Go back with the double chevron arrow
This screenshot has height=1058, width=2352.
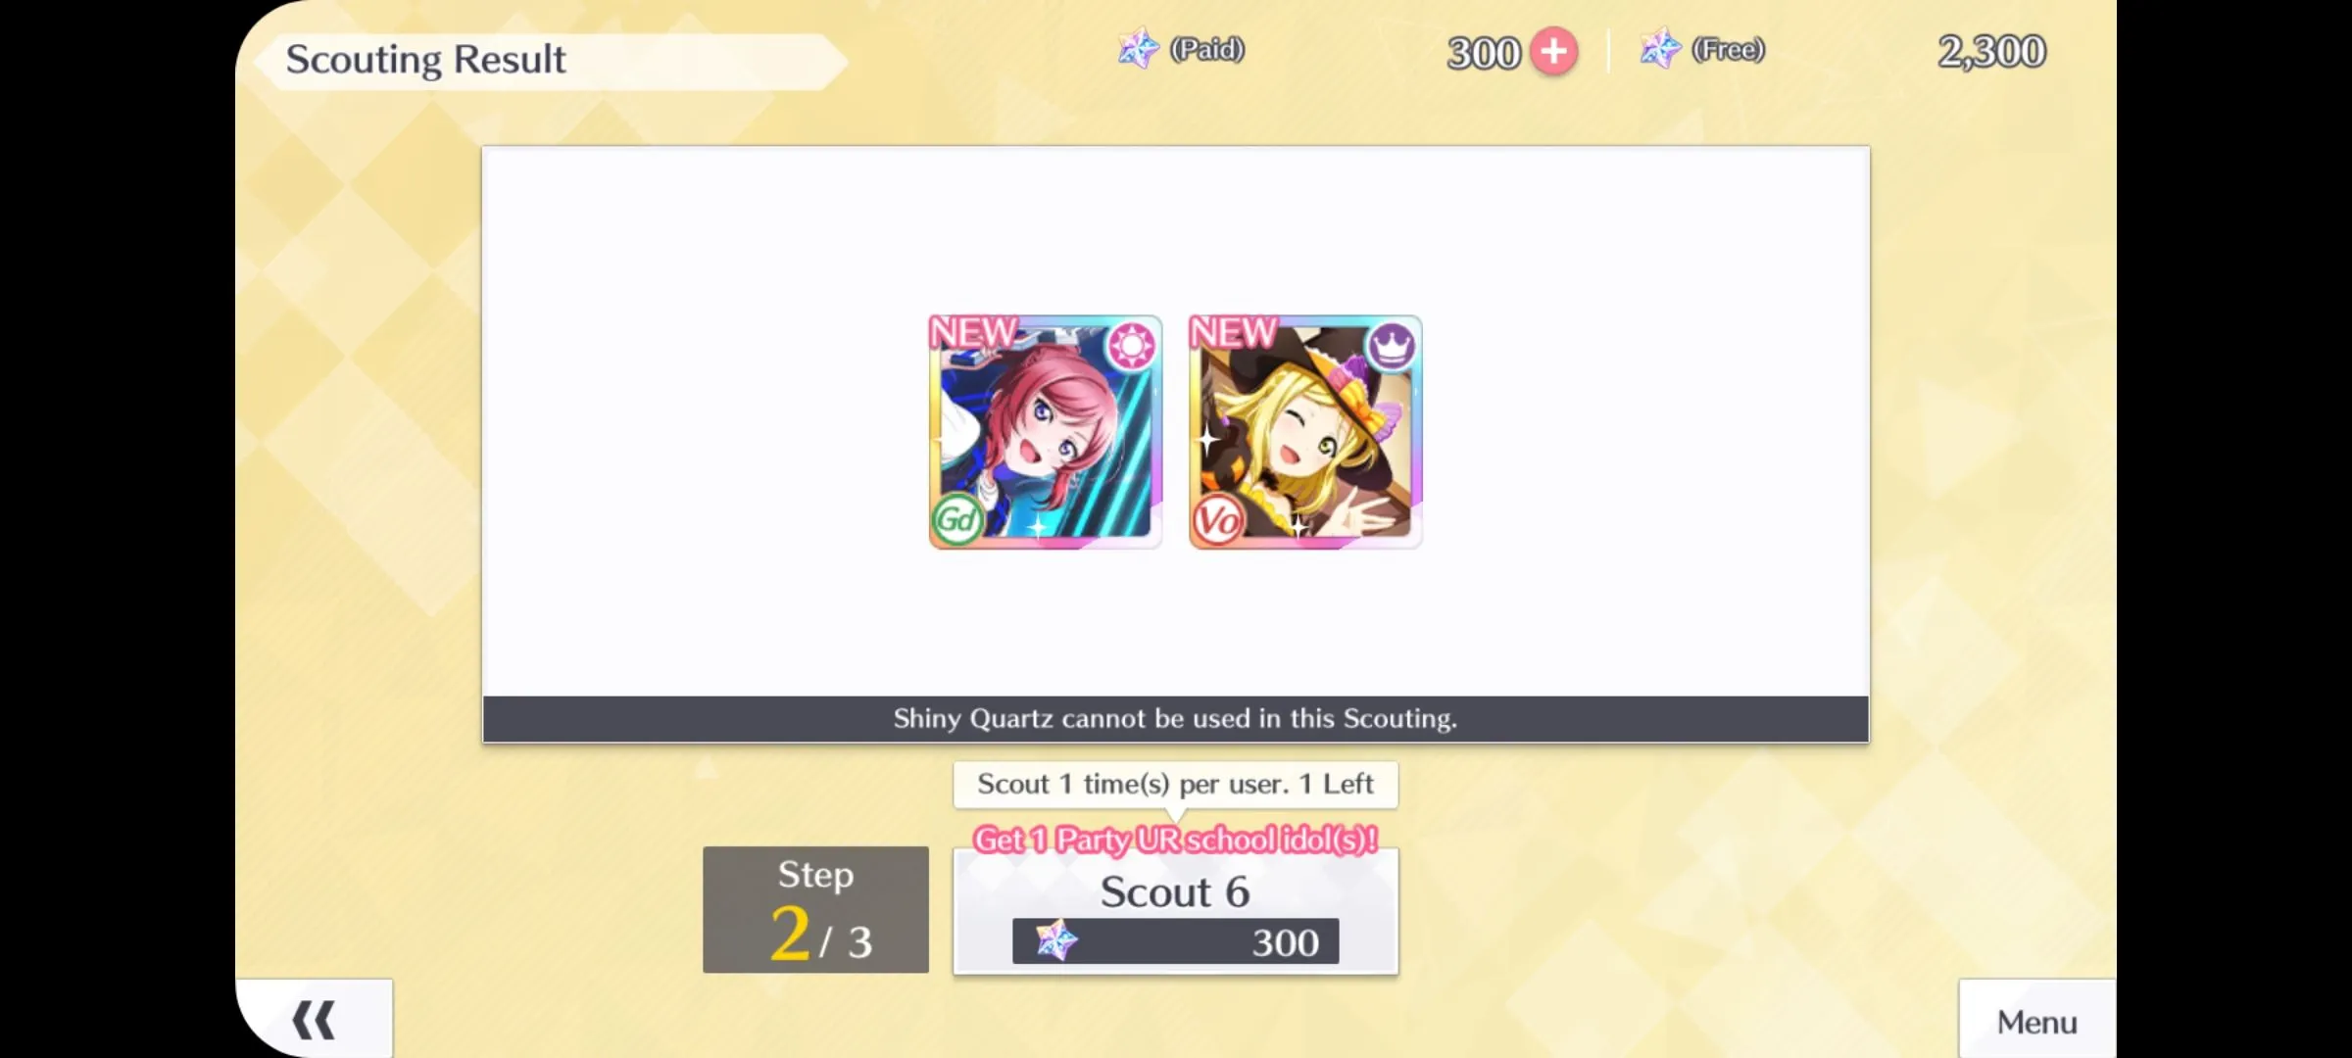tap(314, 1020)
